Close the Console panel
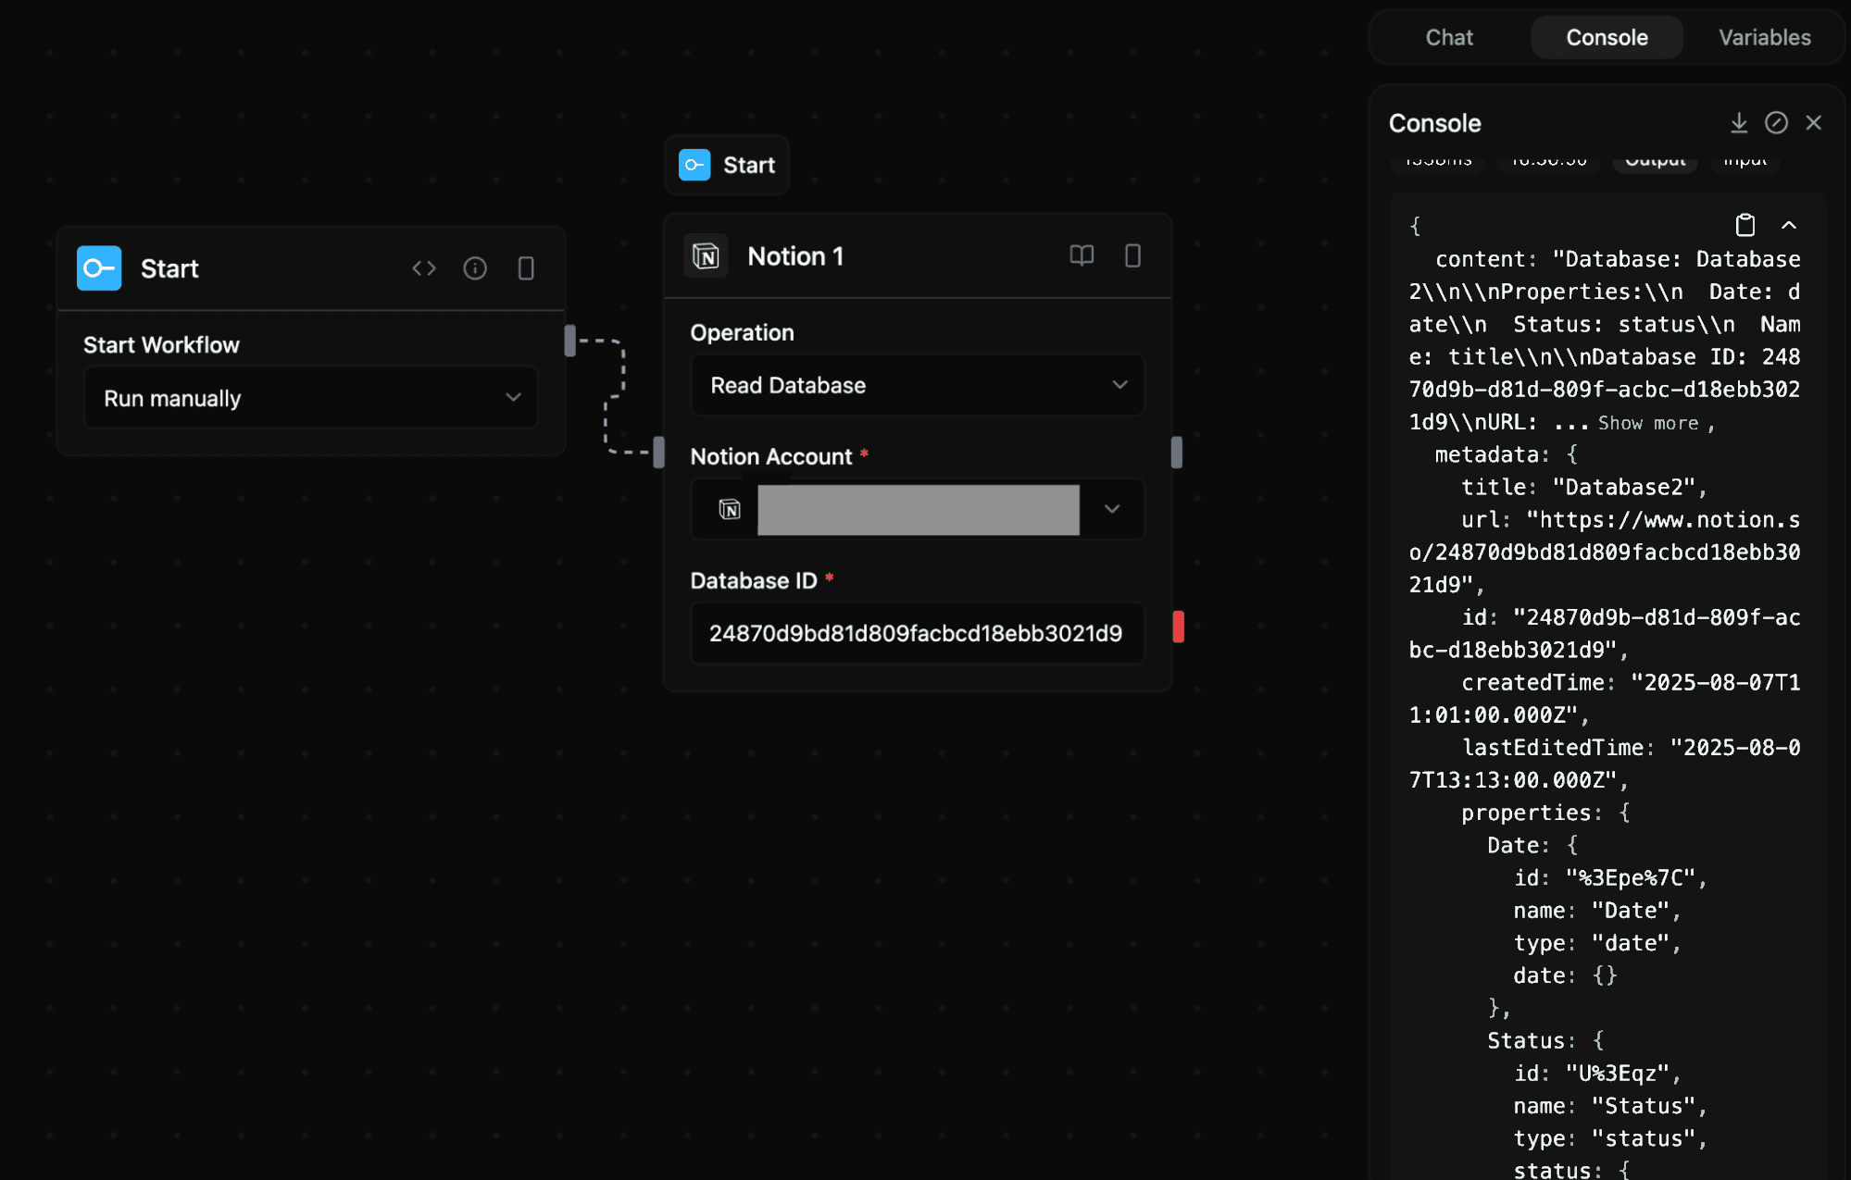The image size is (1851, 1180). (1812, 122)
